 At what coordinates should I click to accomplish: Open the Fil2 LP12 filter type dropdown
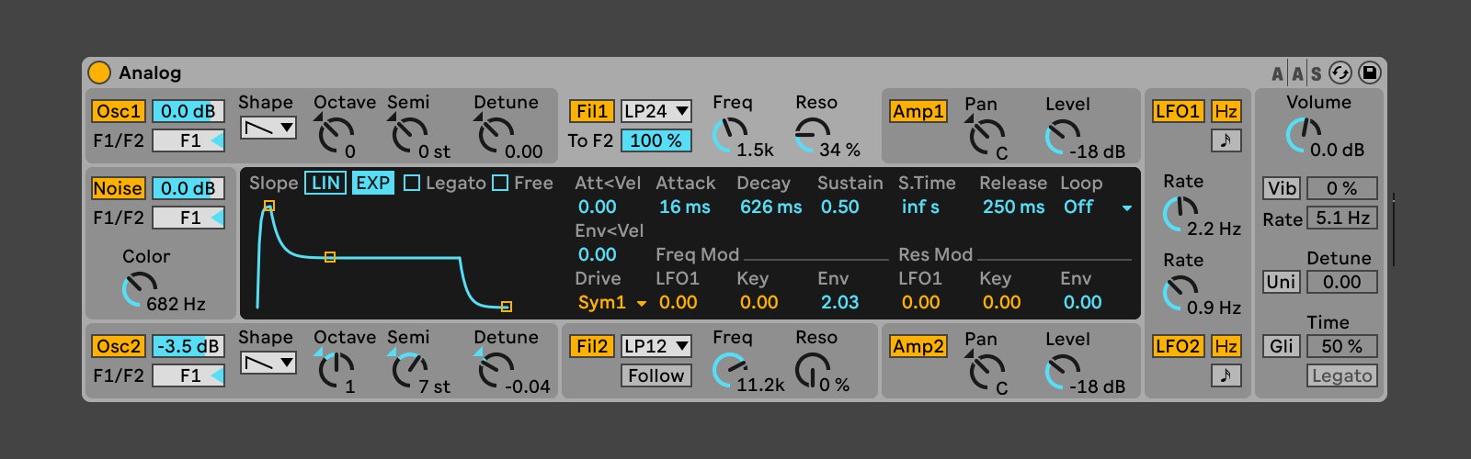tap(656, 346)
